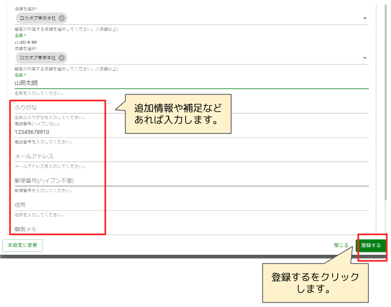Click the ふりがな input field
This screenshot has width=391, height=307.
(192, 107)
